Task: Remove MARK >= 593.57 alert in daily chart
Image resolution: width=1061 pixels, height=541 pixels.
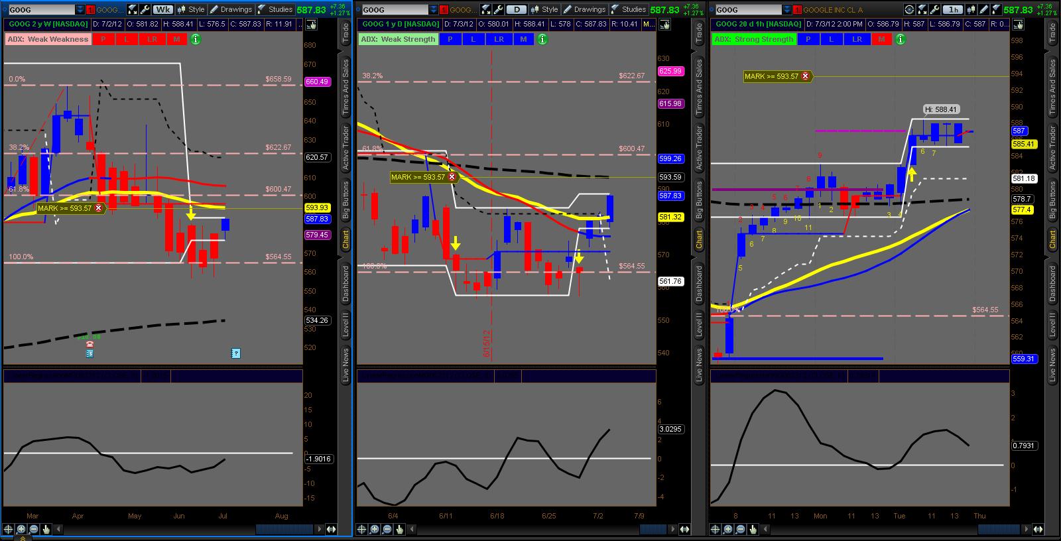Action: coord(452,177)
